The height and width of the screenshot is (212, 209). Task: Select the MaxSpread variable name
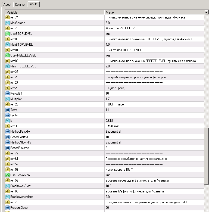[x=18, y=23]
